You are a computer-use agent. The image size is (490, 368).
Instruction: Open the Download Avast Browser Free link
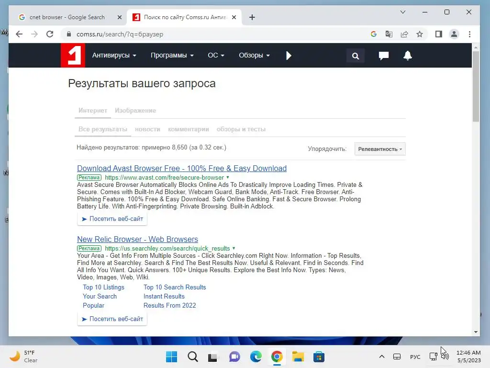click(181, 168)
